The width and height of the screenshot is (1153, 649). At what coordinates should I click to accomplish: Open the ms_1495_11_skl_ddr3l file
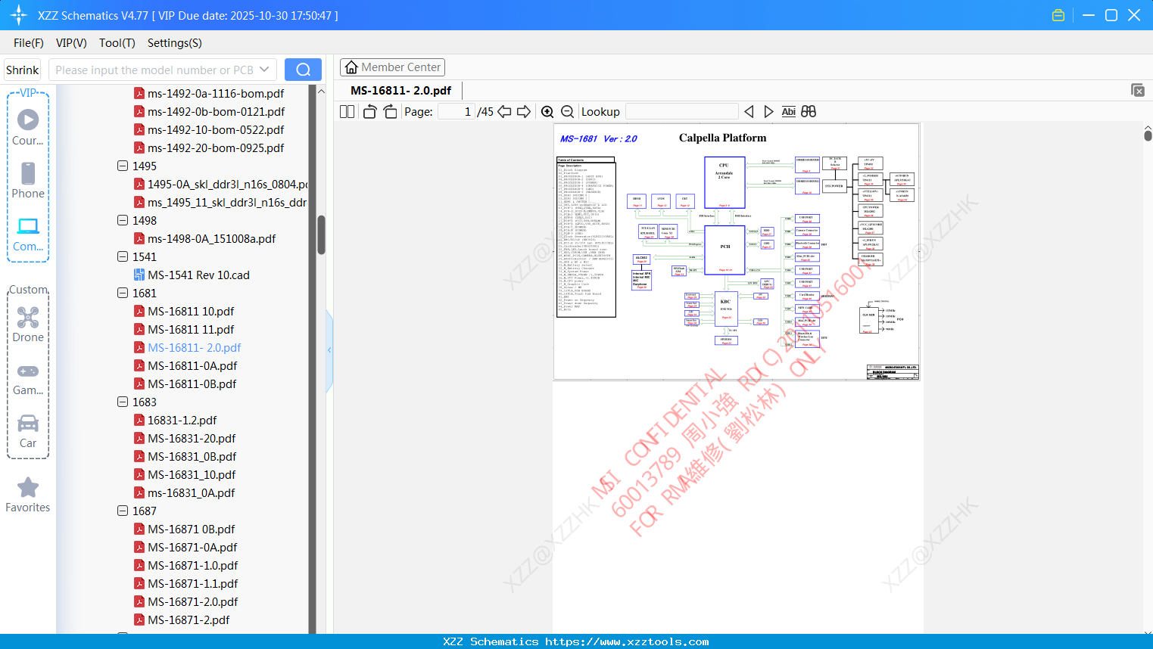pyautogui.click(x=220, y=202)
